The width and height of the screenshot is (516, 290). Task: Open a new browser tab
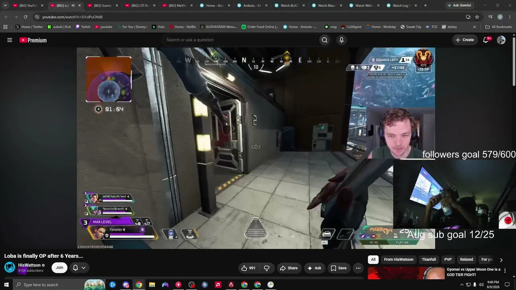[x=425, y=6]
